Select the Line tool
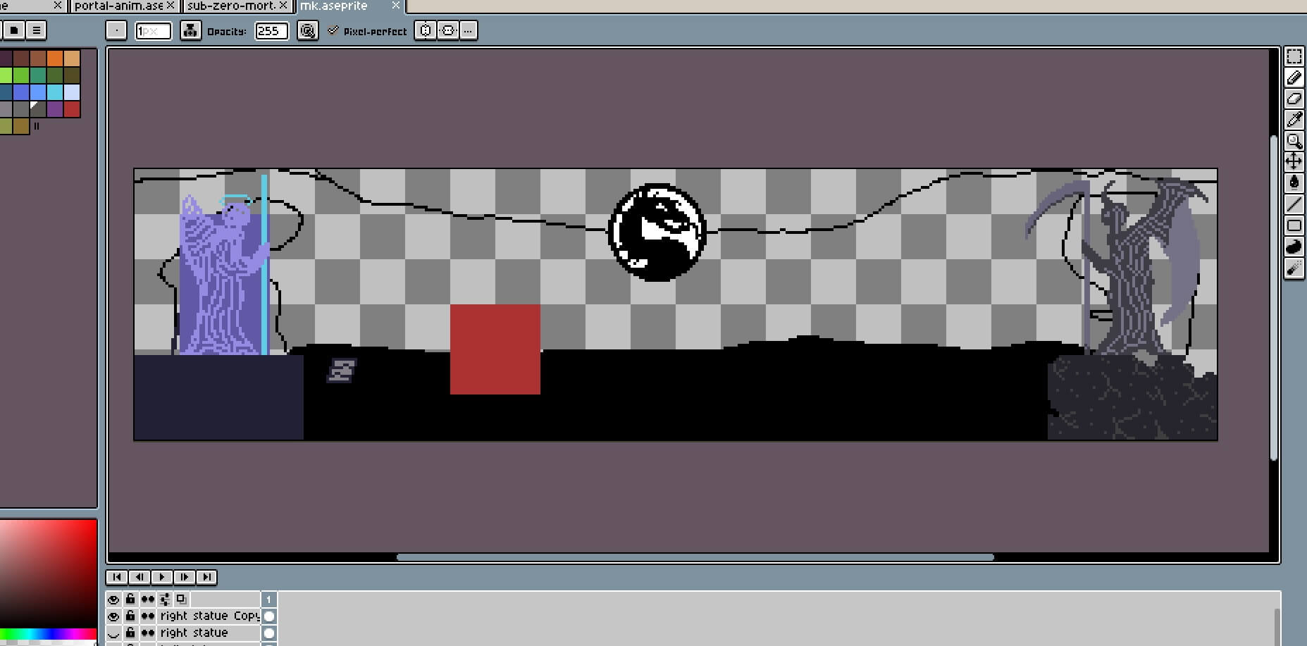This screenshot has width=1307, height=646. (1294, 204)
